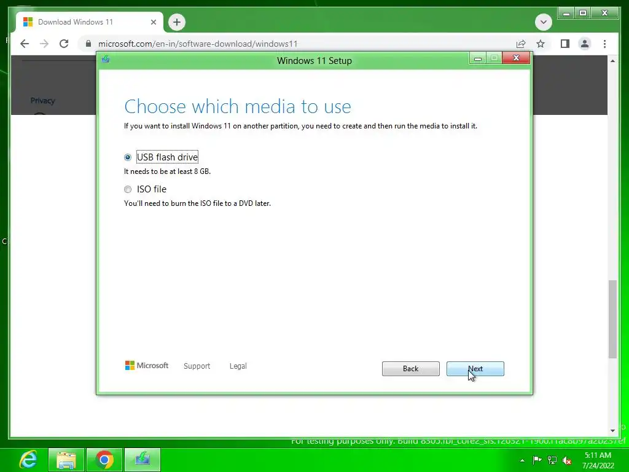Open the Legal link in setup

(x=238, y=366)
